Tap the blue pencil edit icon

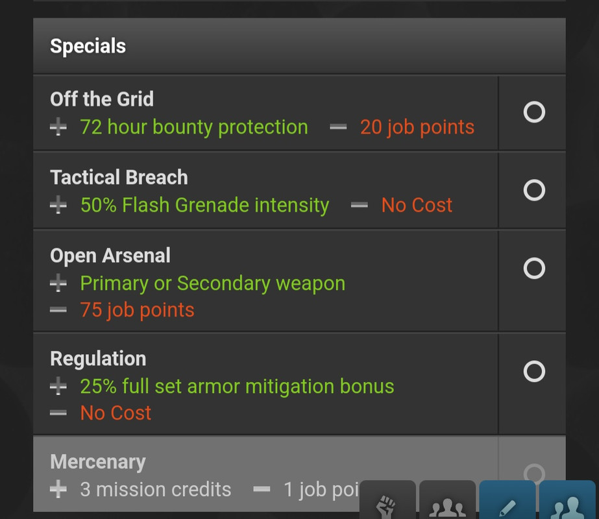point(507,500)
